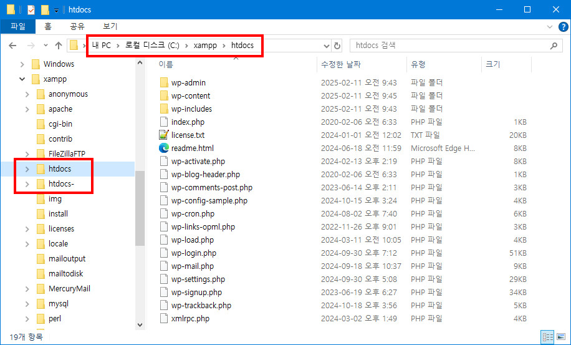Select htdocs- folder in the tree
571x345 pixels.
point(61,184)
